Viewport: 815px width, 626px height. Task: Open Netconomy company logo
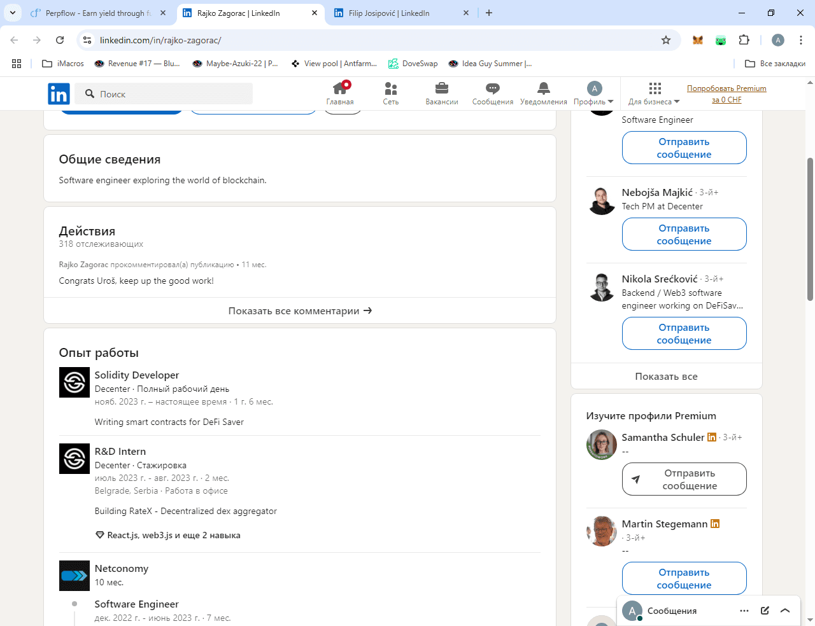click(74, 576)
